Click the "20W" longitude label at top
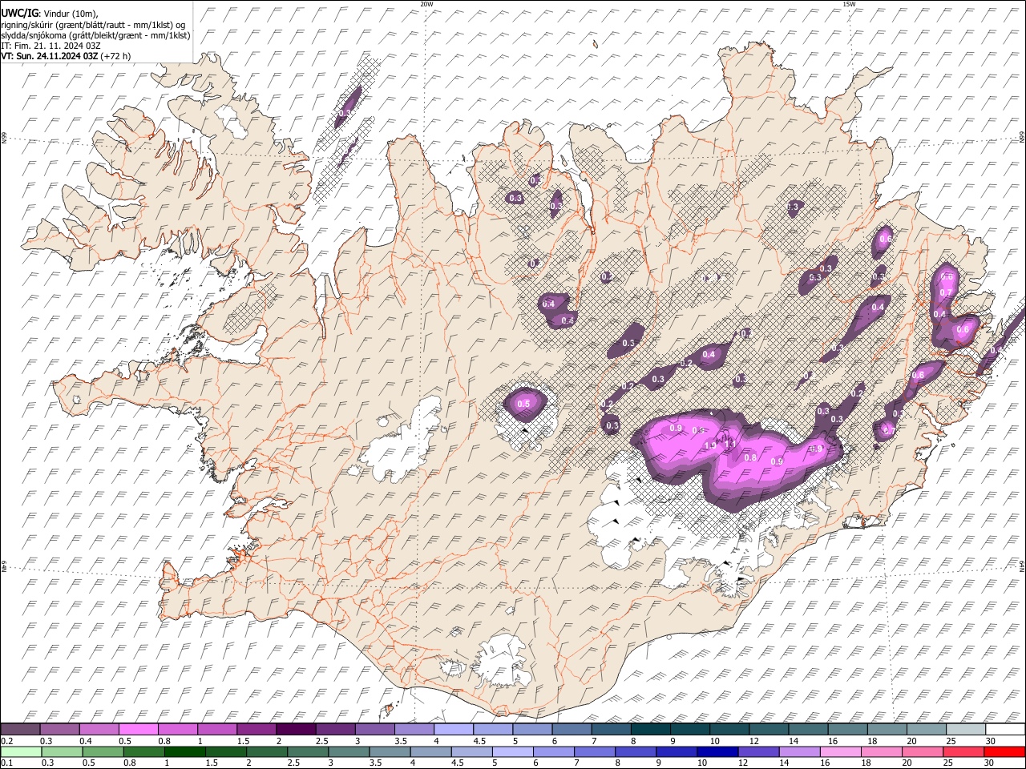Screen dimensions: 1026x769 point(426,4)
